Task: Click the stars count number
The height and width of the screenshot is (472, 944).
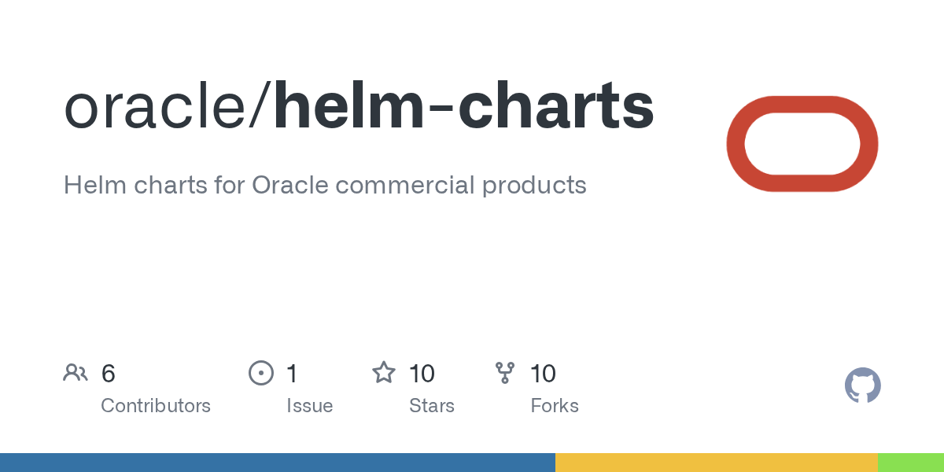Action: [422, 374]
